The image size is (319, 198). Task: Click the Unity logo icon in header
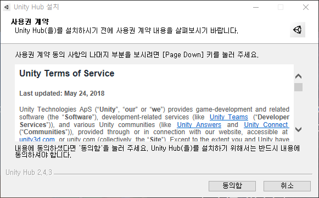(x=298, y=30)
